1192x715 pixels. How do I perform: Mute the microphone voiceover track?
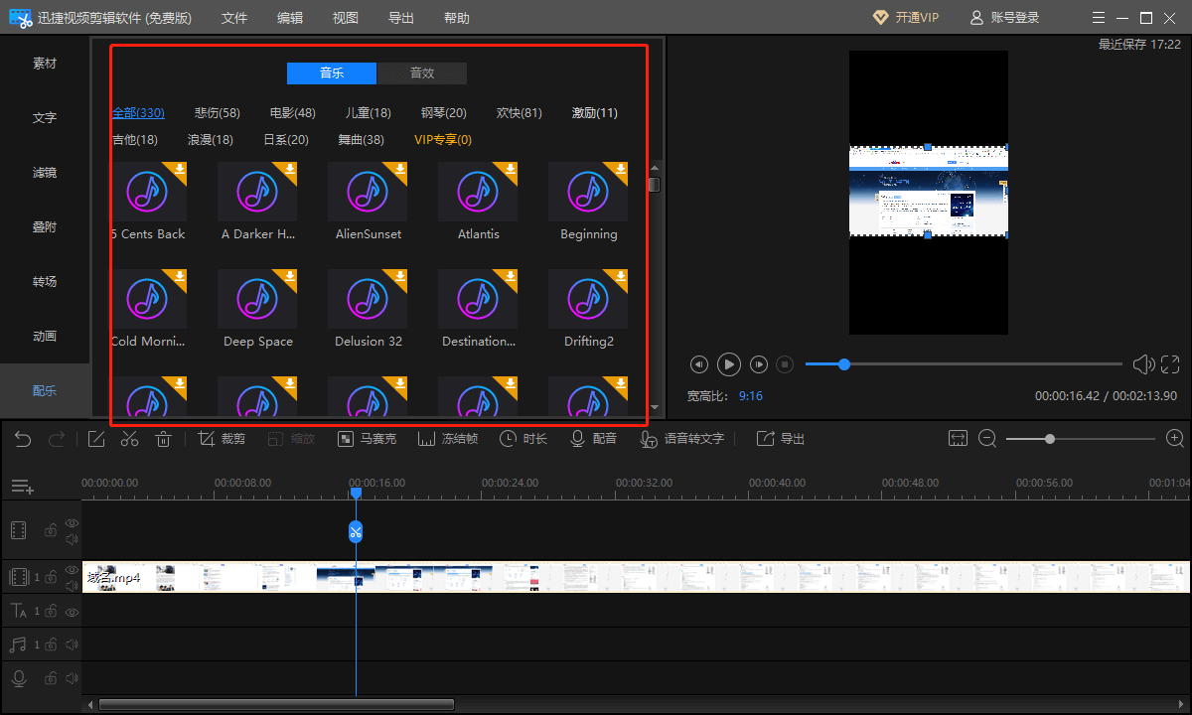[72, 679]
